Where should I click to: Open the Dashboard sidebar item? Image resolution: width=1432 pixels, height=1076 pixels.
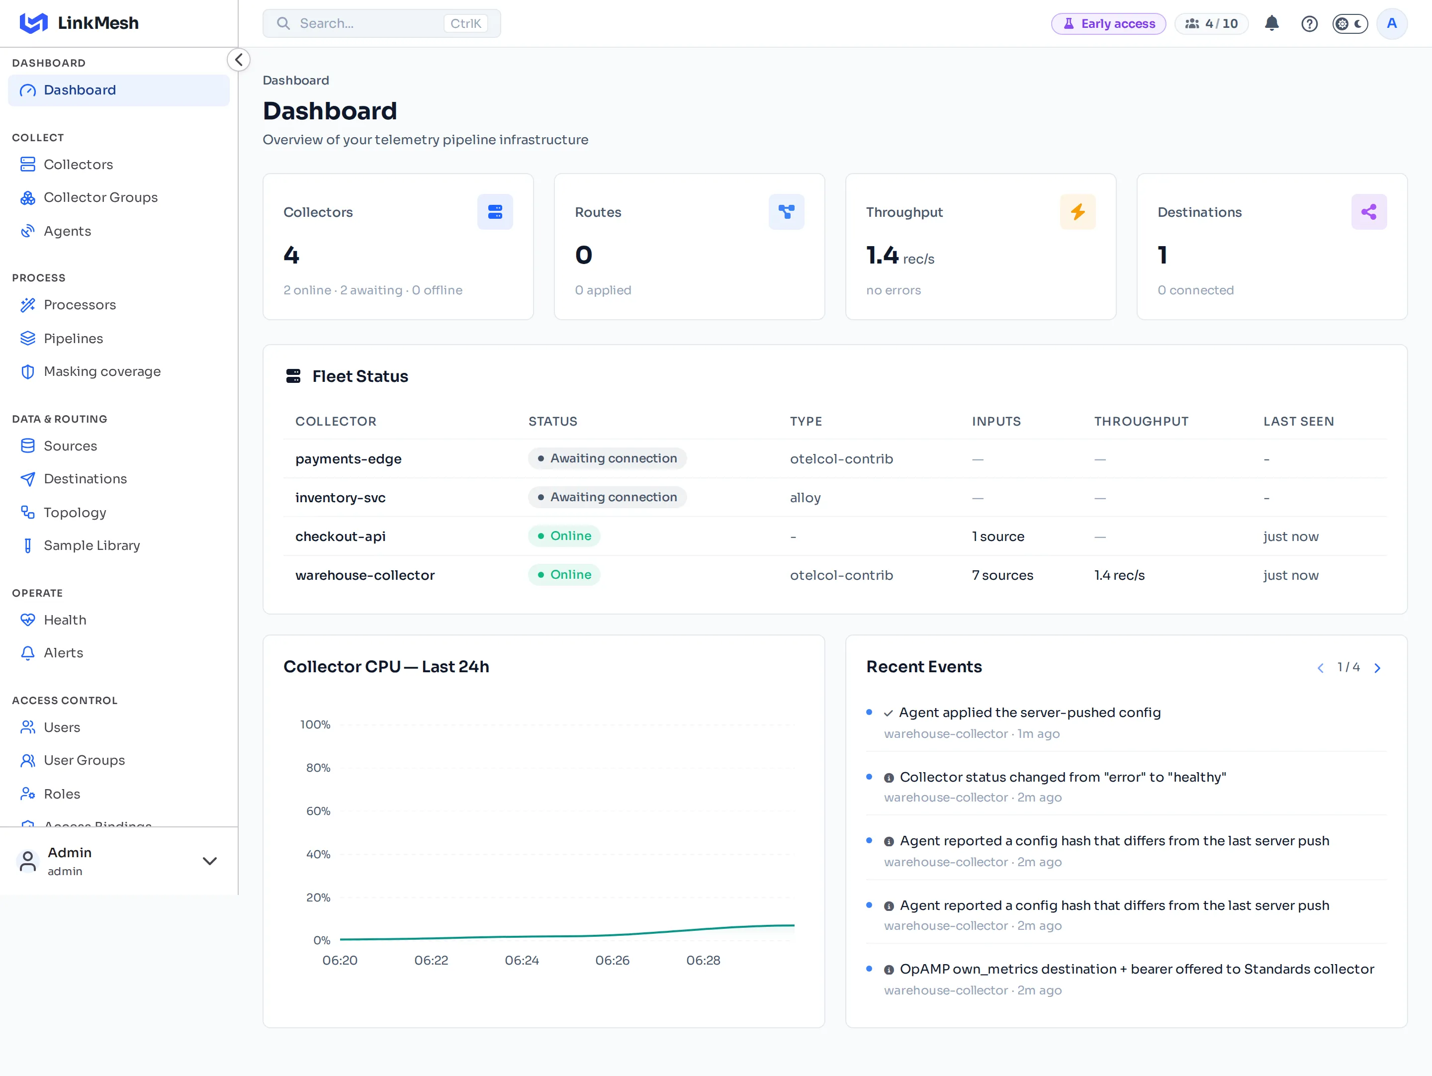click(x=118, y=90)
